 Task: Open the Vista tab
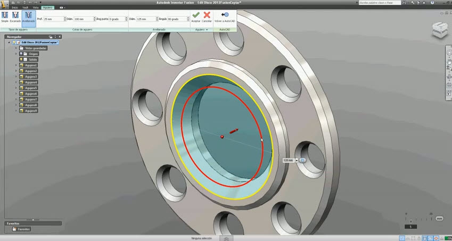(x=36, y=7)
